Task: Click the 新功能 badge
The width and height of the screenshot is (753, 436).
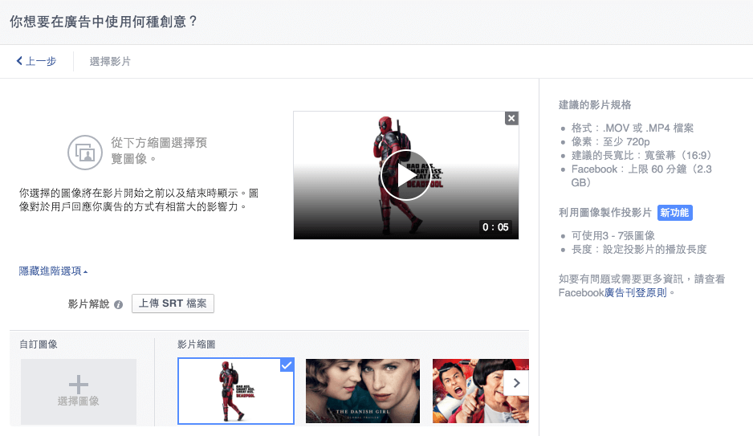Action: pyautogui.click(x=674, y=213)
